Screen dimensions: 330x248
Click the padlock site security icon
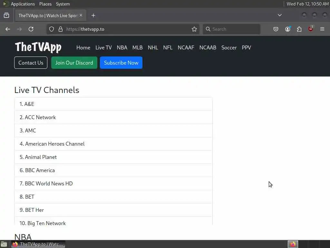coord(61,29)
